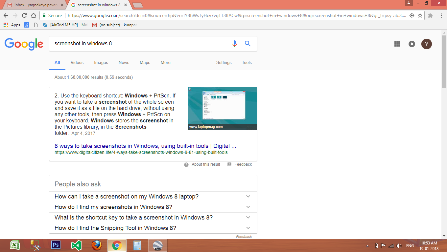Switch to the Videos results tab

tap(77, 62)
